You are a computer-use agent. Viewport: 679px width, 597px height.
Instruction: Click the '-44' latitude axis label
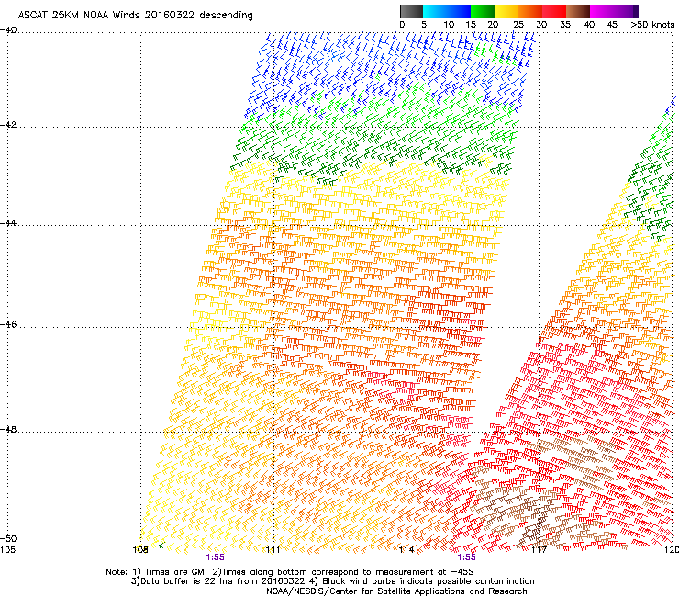(8, 223)
